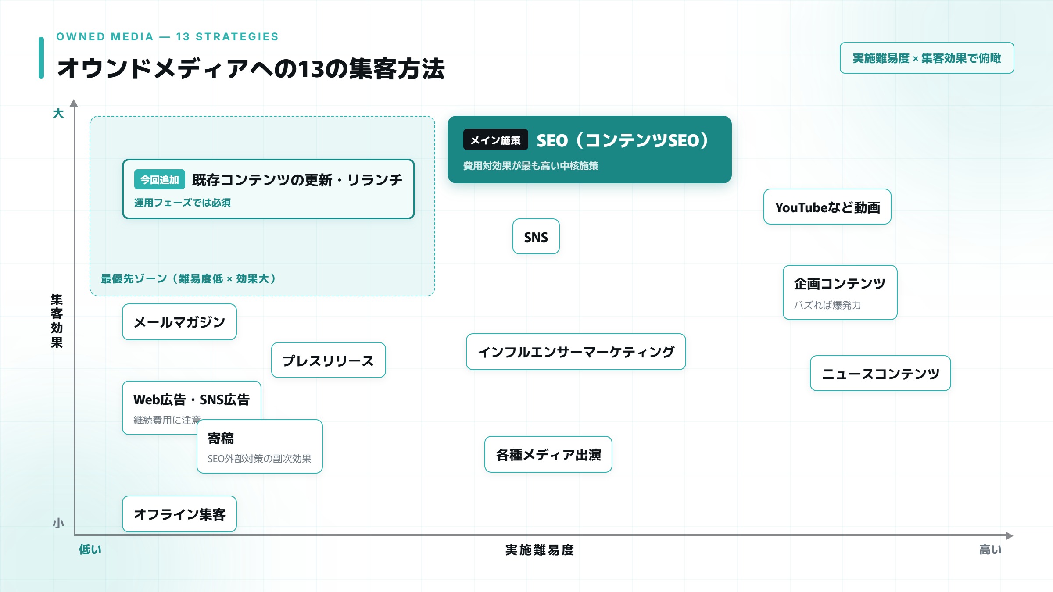Select the 継続費用に注意 note
This screenshot has width=1053, height=592.
(167, 420)
